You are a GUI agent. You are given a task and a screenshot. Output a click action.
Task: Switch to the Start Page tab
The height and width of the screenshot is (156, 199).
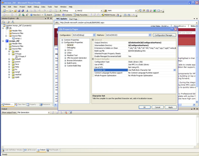(73, 19)
